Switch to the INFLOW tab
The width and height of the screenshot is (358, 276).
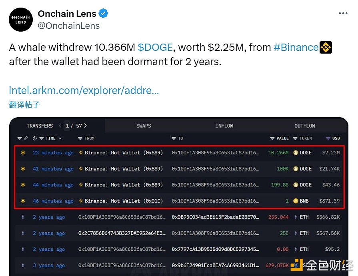224,126
